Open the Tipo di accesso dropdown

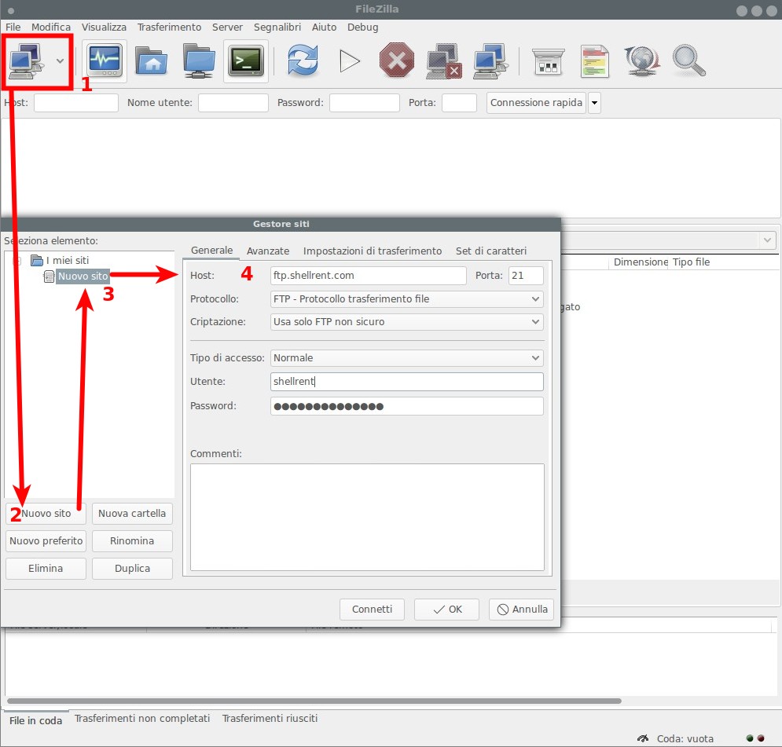(x=406, y=358)
